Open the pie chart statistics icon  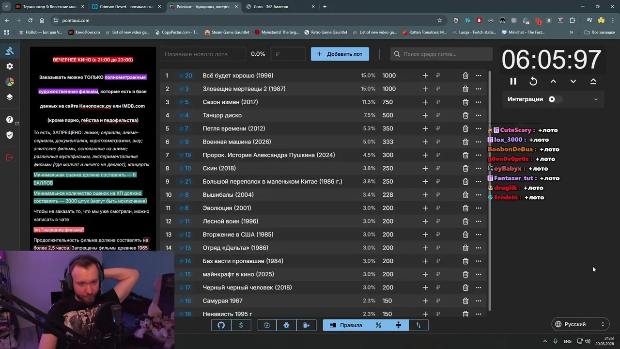pos(10,81)
